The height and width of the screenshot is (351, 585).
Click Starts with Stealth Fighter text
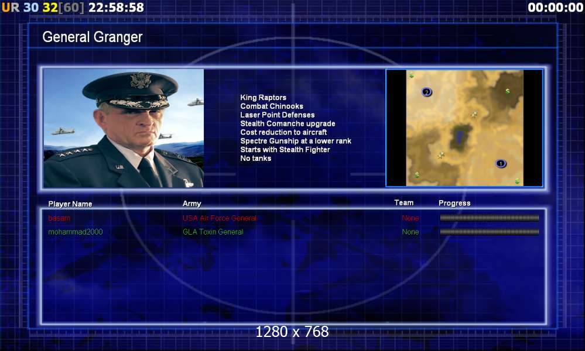pos(285,149)
